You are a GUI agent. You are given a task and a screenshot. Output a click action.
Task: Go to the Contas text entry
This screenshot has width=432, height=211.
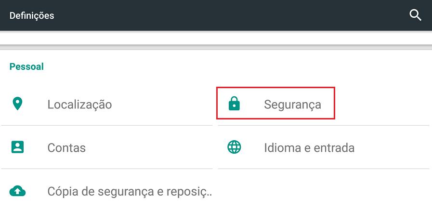click(66, 147)
